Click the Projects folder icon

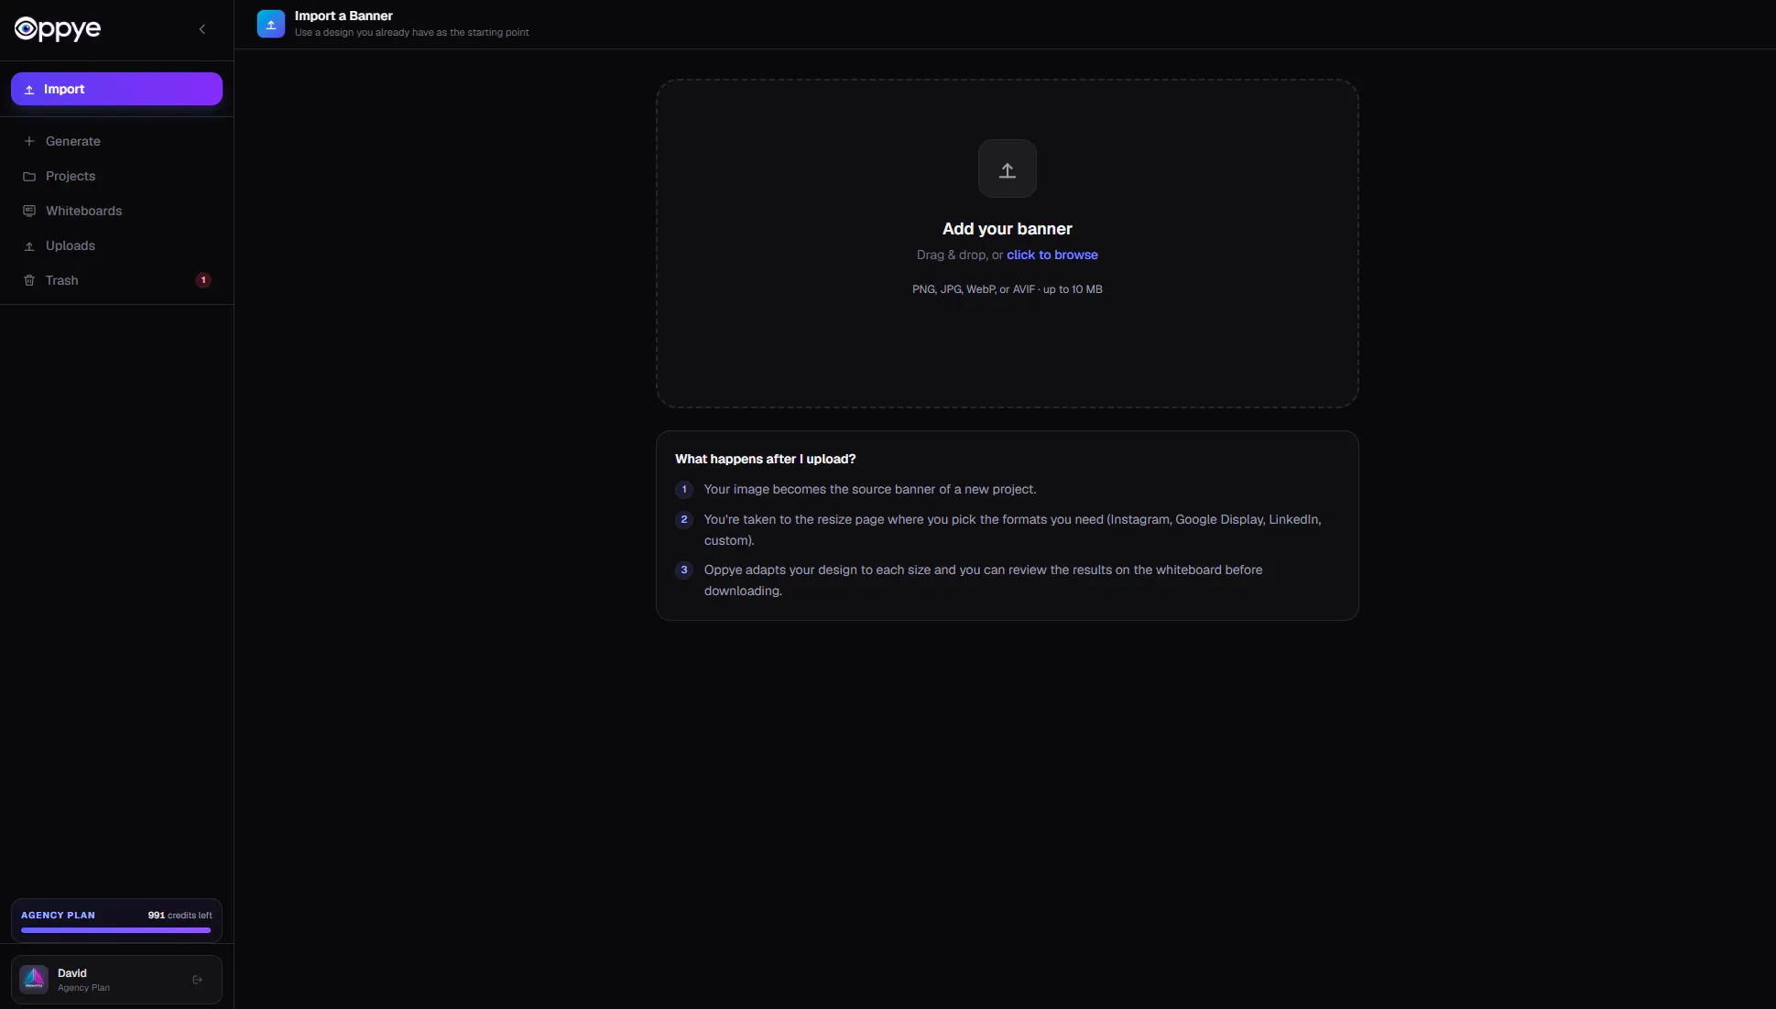coord(29,176)
